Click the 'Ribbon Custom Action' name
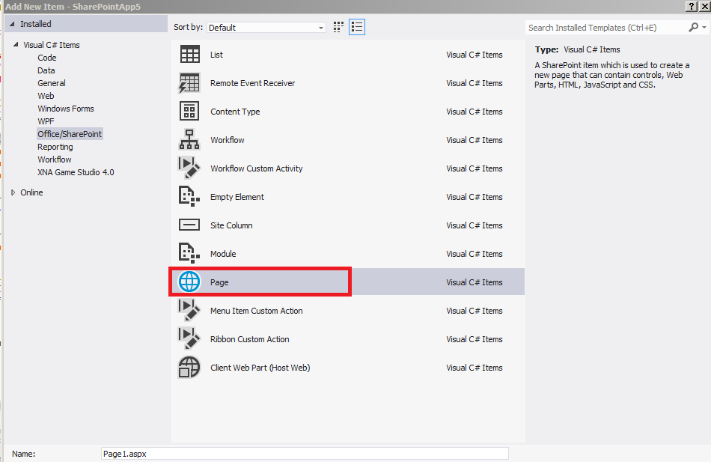This screenshot has width=711, height=462. 249,339
